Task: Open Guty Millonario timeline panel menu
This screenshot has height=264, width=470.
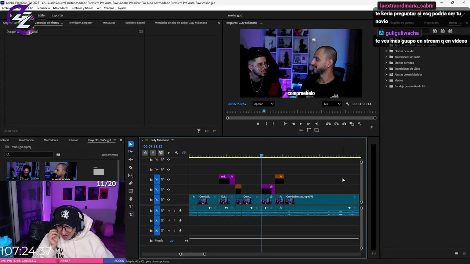Action: (x=172, y=140)
